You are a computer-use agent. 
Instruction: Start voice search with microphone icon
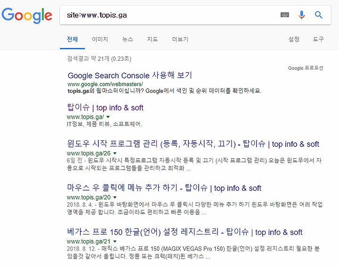[302, 15]
